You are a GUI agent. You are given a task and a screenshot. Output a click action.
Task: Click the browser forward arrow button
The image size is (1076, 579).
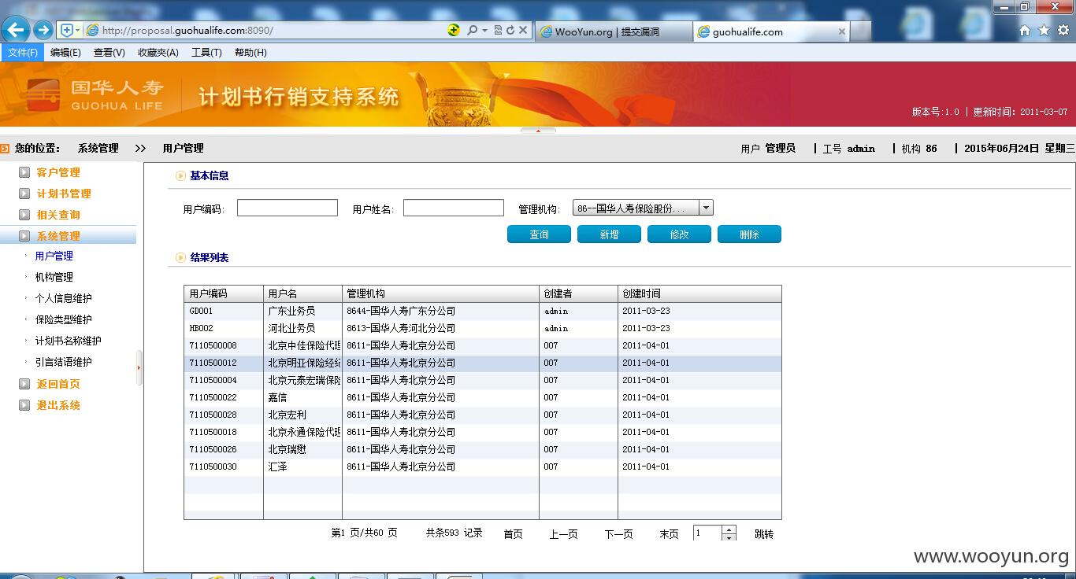pyautogui.click(x=43, y=30)
